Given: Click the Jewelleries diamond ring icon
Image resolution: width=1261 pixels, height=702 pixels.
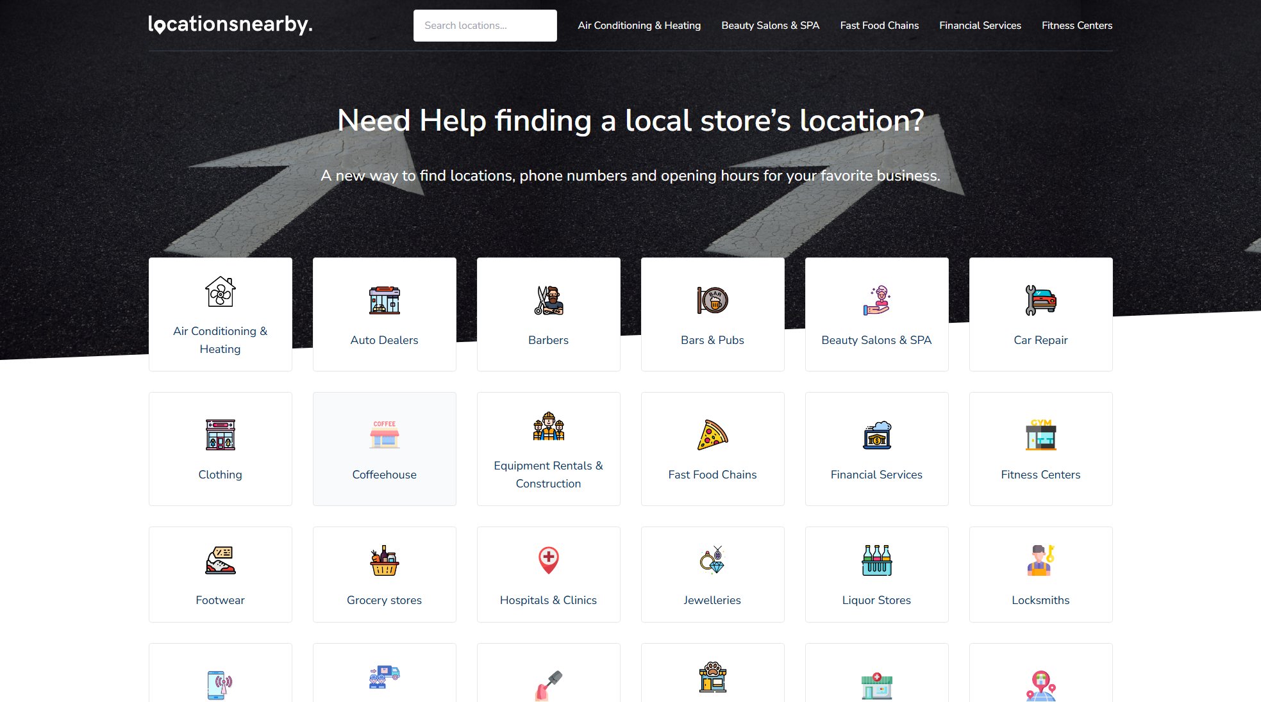Looking at the screenshot, I should (712, 560).
